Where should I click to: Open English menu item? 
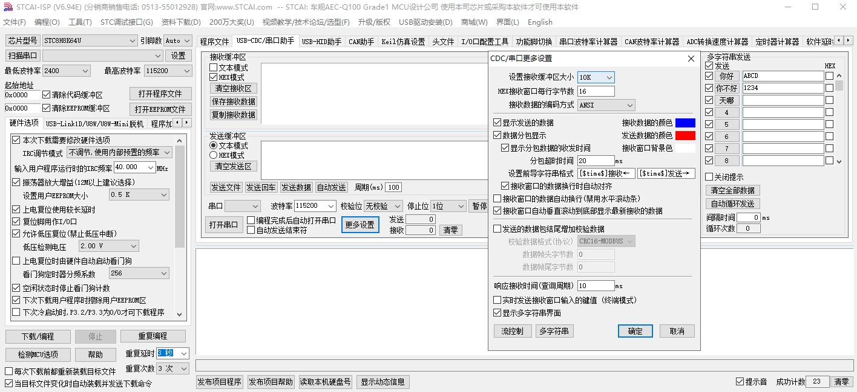click(540, 22)
